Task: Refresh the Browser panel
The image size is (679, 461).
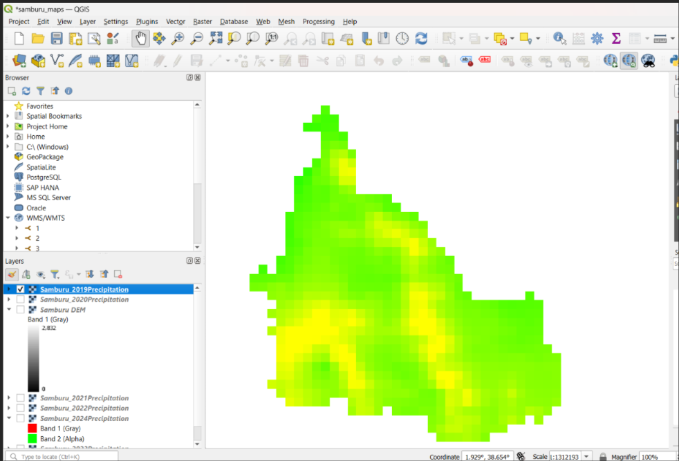Action: pos(26,90)
